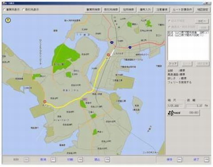Click the greyed rightmost button under the route list
Screen dimensions: 213x167
[x=202, y=64]
